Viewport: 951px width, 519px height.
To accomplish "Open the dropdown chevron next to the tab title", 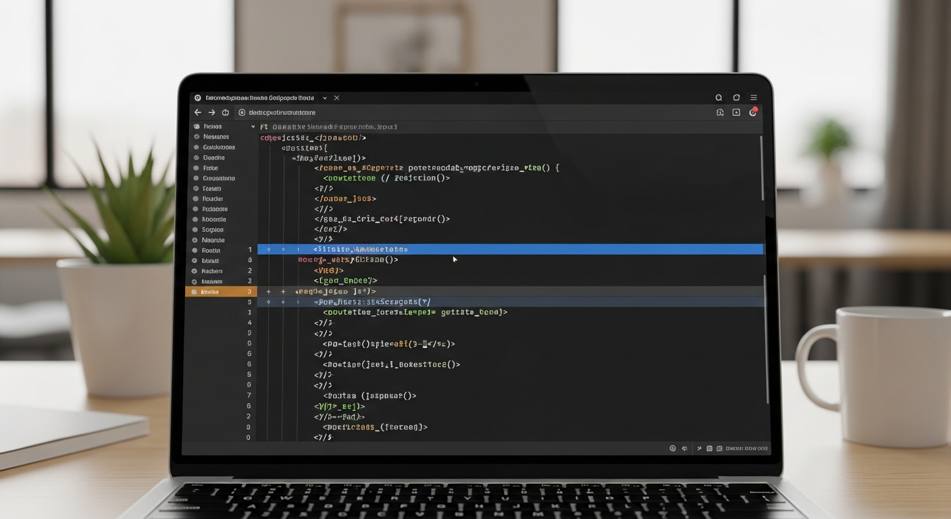I will [x=324, y=97].
